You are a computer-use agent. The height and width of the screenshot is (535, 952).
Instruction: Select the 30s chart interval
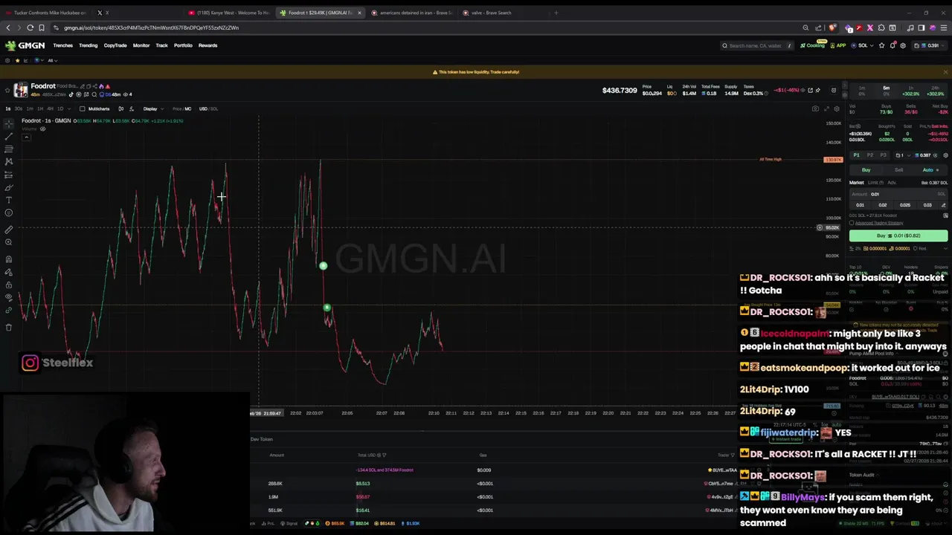tap(19, 109)
